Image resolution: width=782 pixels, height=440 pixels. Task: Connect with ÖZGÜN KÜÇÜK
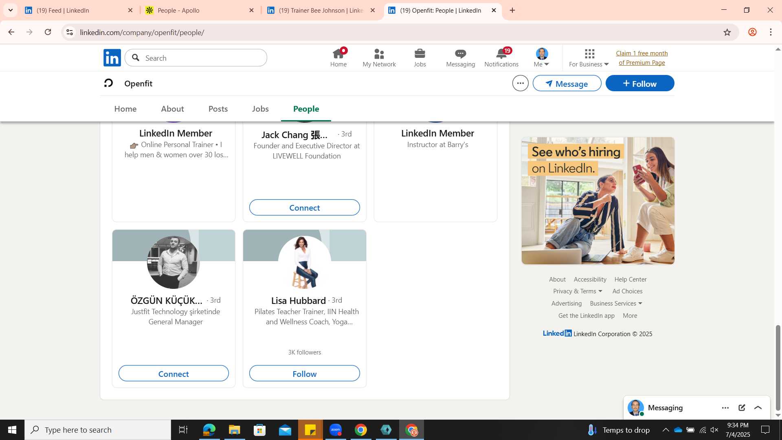(x=174, y=374)
